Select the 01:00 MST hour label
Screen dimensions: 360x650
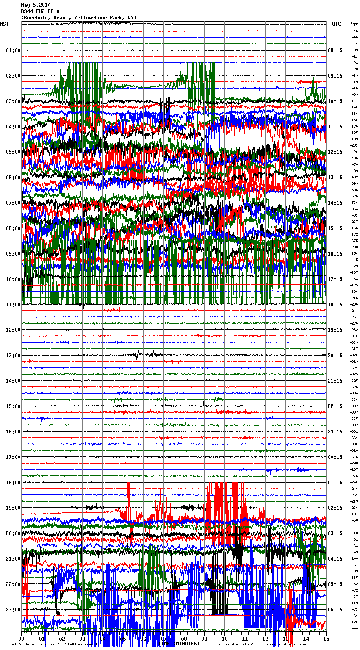pyautogui.click(x=13, y=50)
